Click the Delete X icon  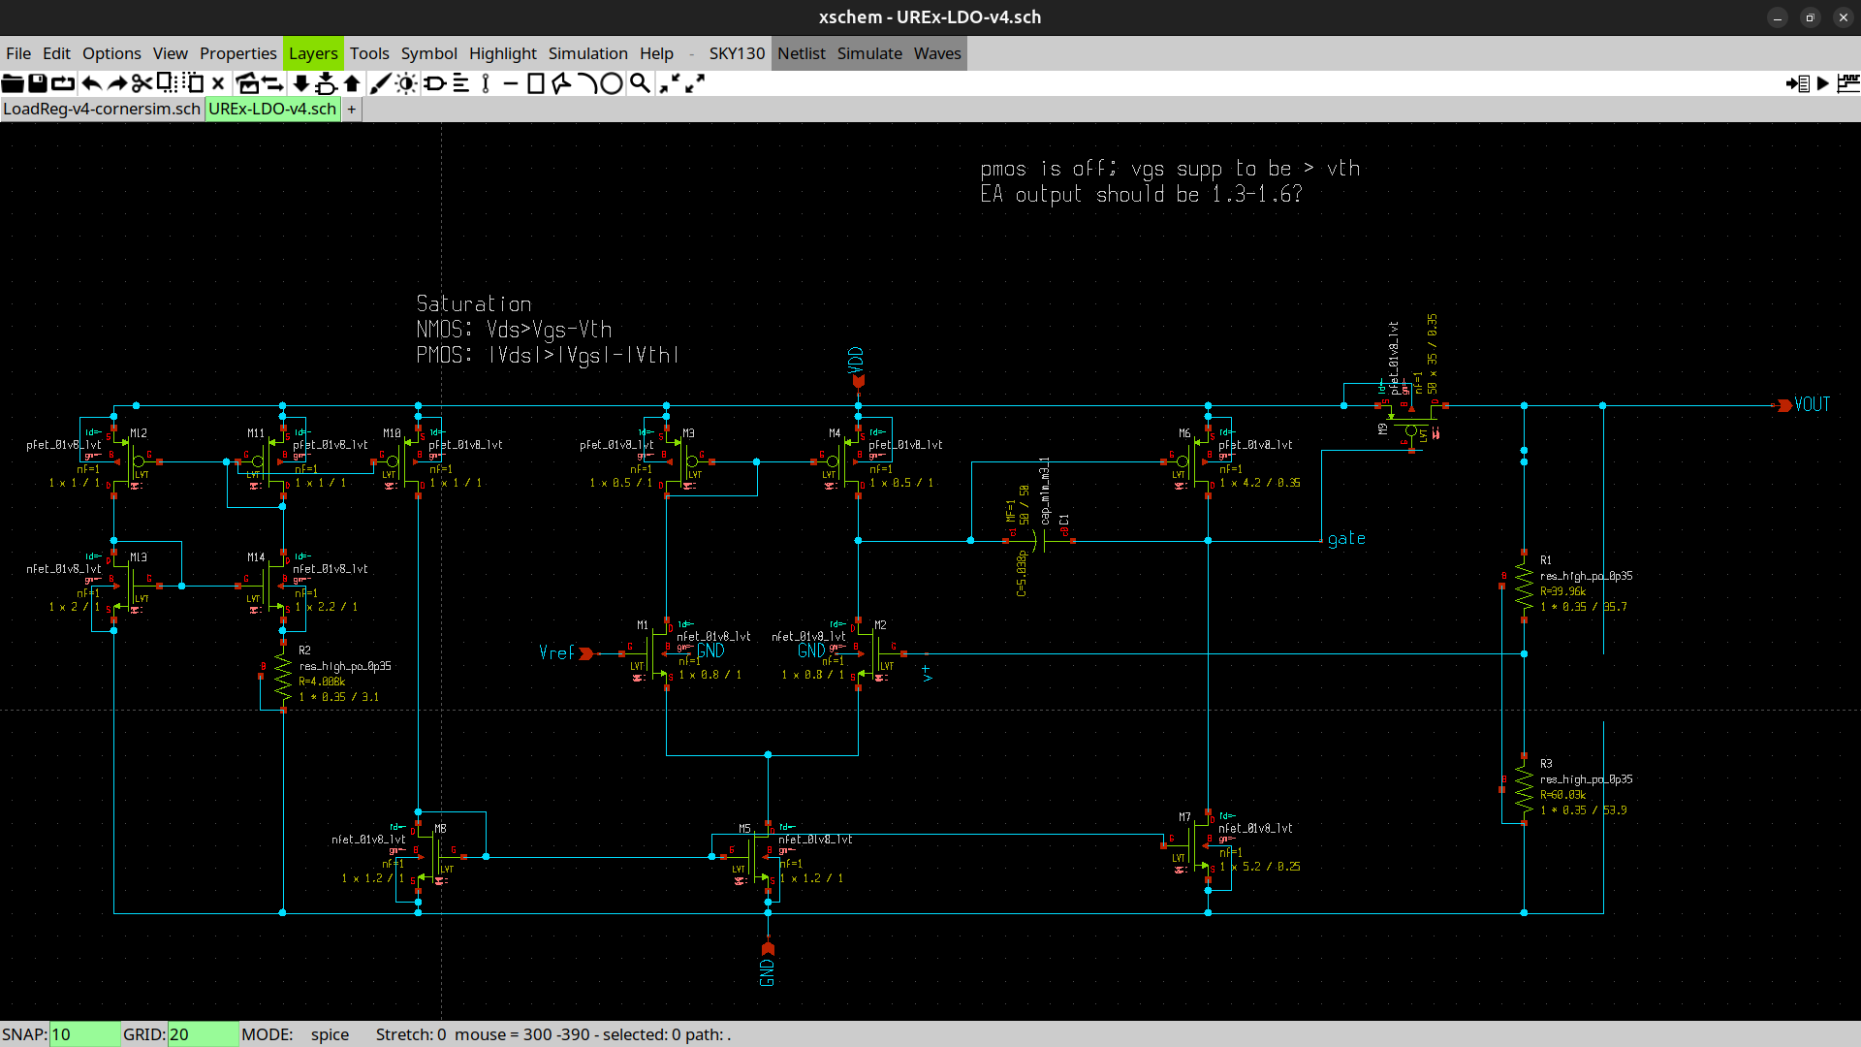tap(218, 83)
